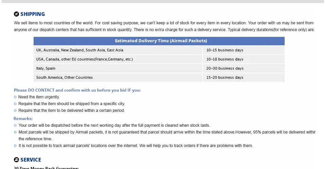Click the bullet beside 'It is not possible to track'
Image resolution: width=325 pixels, height=169 pixels.
click(x=15, y=146)
